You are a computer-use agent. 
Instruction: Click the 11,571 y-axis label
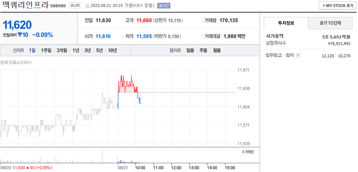(243, 125)
